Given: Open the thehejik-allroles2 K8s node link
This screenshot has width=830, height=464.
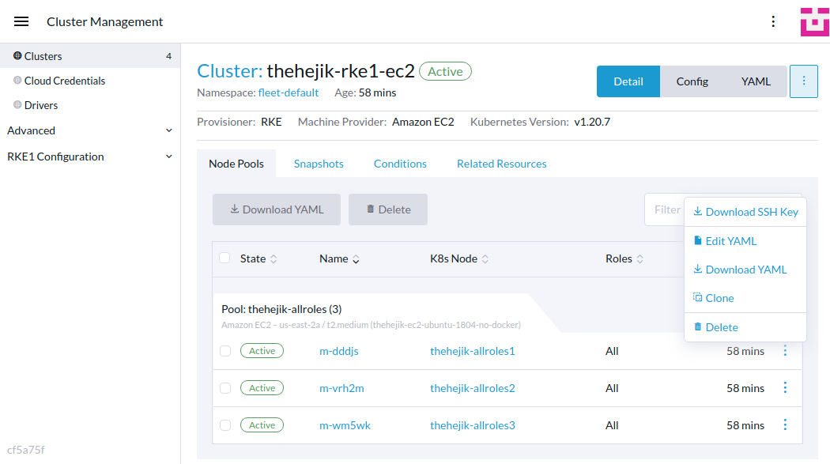Looking at the screenshot, I should point(472,387).
